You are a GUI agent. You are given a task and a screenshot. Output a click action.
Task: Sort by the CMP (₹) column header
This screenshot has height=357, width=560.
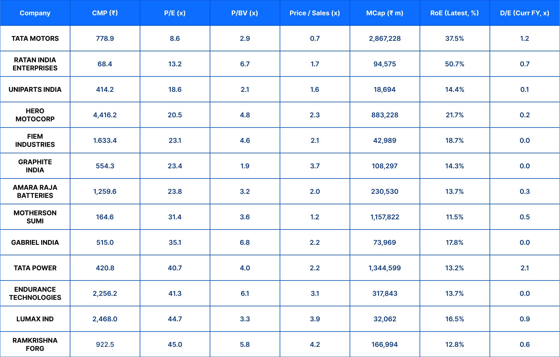point(105,13)
